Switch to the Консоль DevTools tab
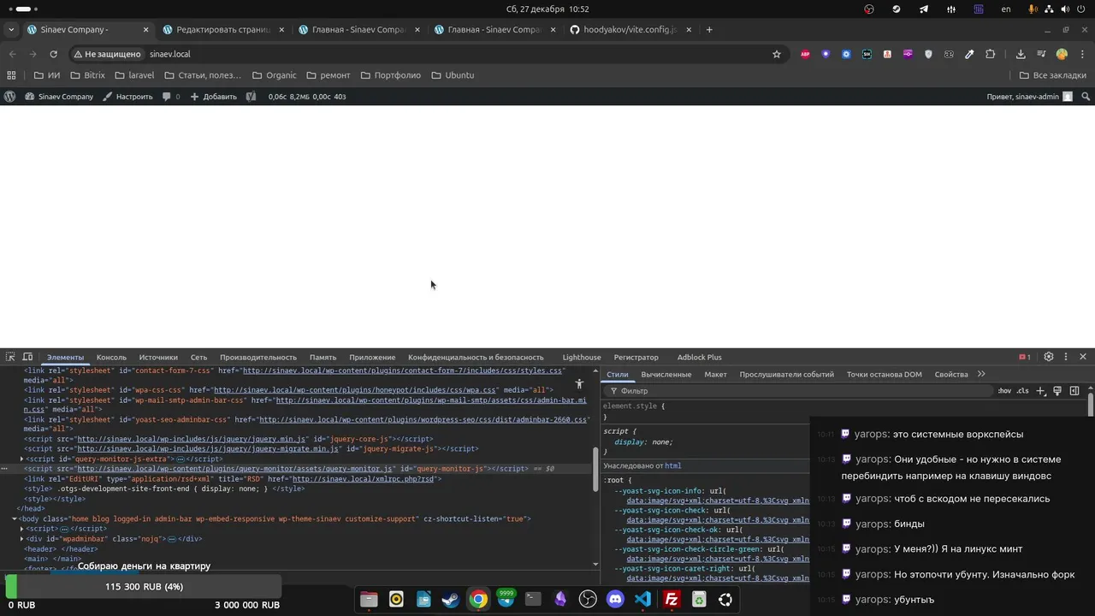The image size is (1095, 616). 111,357
